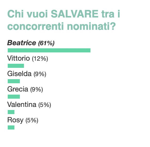Click Giselda's green result bar

click(14, 81)
